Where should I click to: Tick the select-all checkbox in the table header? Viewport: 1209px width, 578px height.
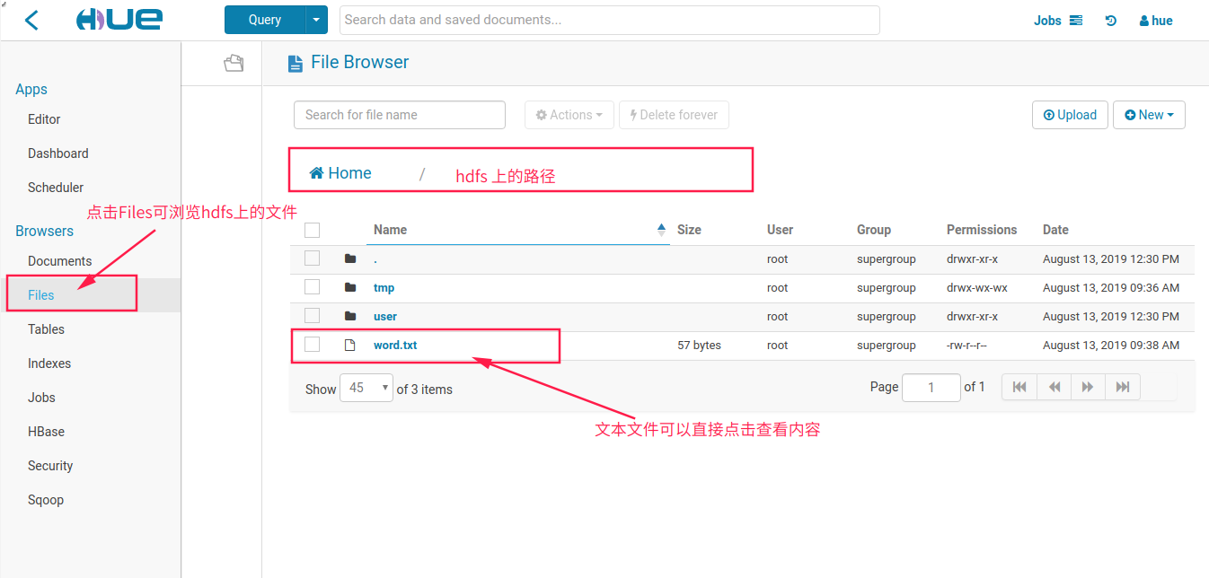(312, 230)
